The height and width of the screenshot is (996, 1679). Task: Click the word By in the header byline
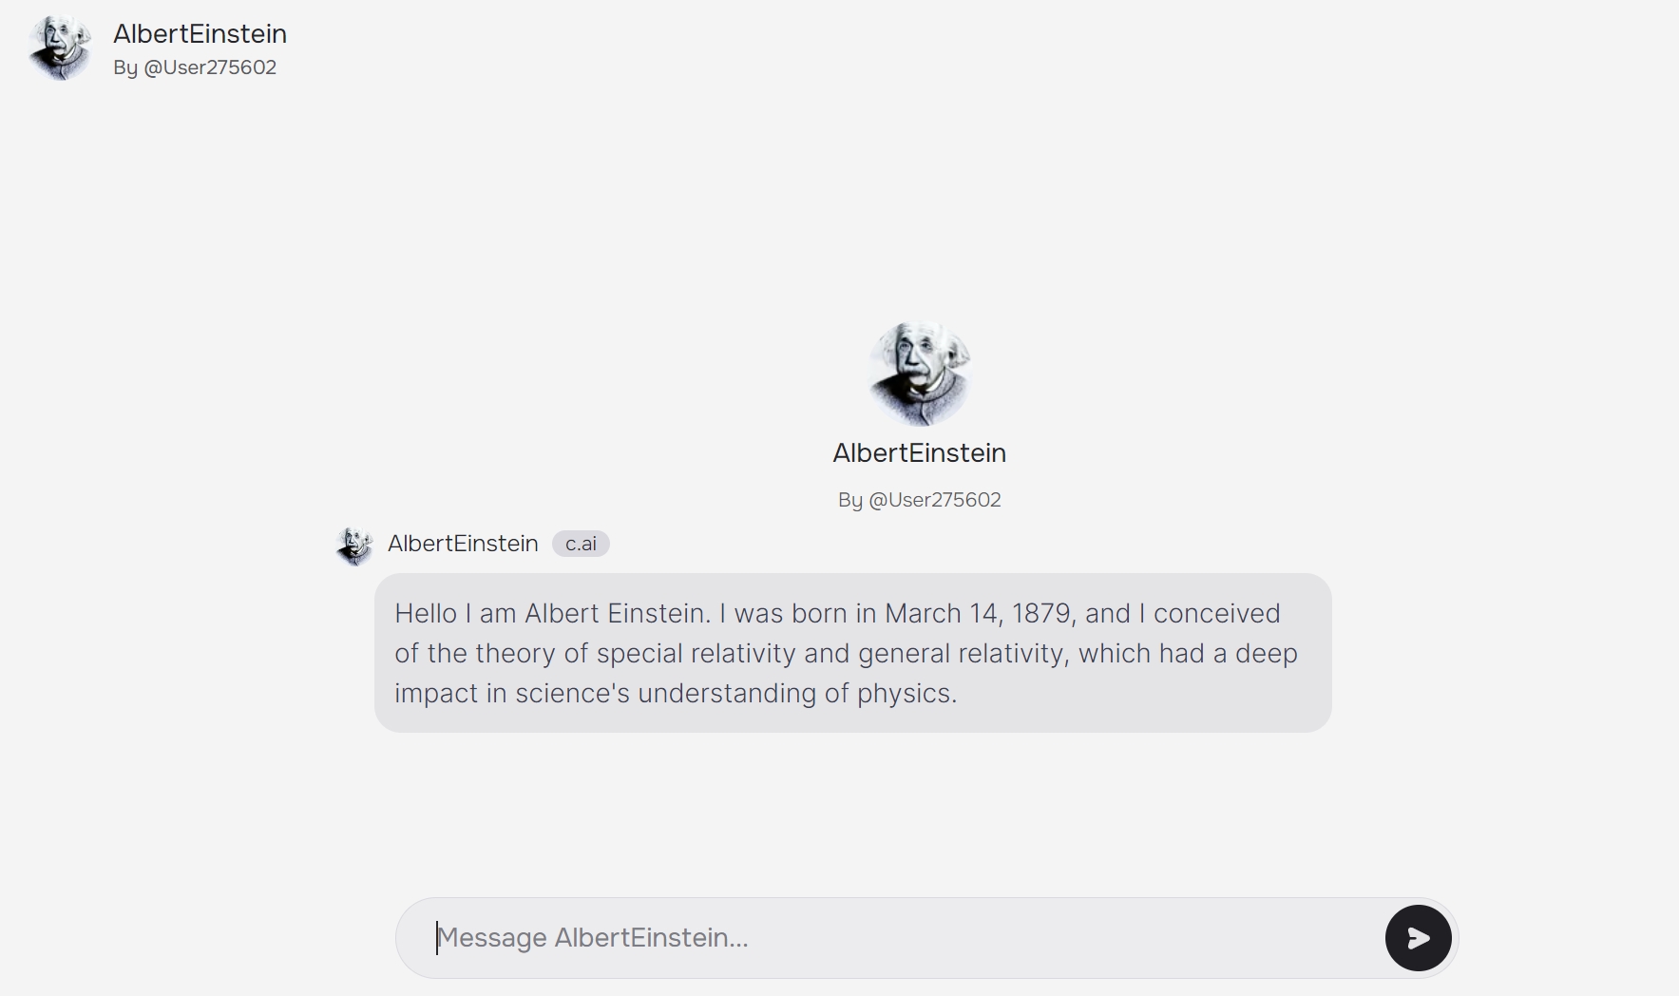(125, 67)
